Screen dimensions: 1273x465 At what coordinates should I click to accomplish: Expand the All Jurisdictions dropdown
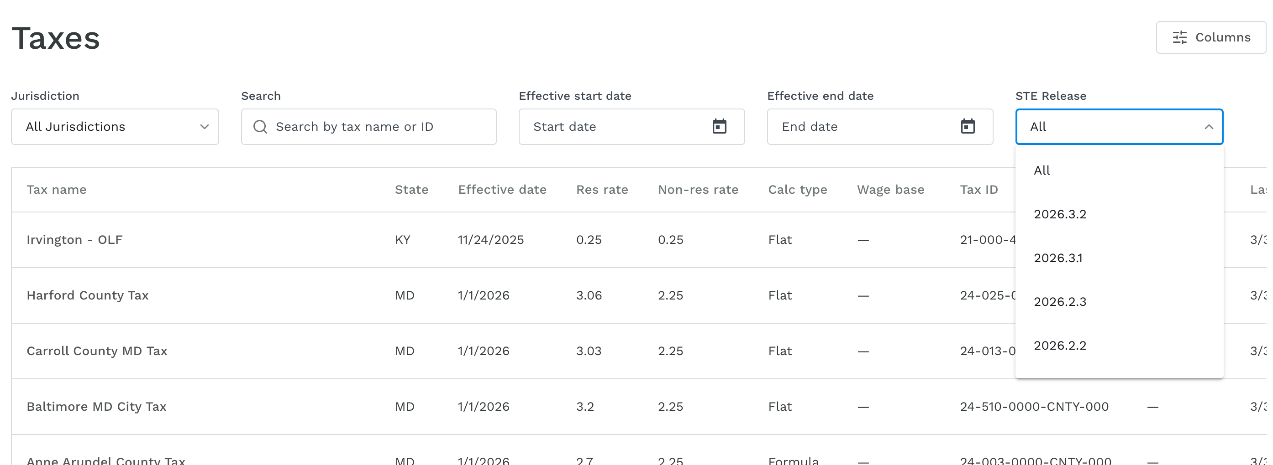point(115,127)
